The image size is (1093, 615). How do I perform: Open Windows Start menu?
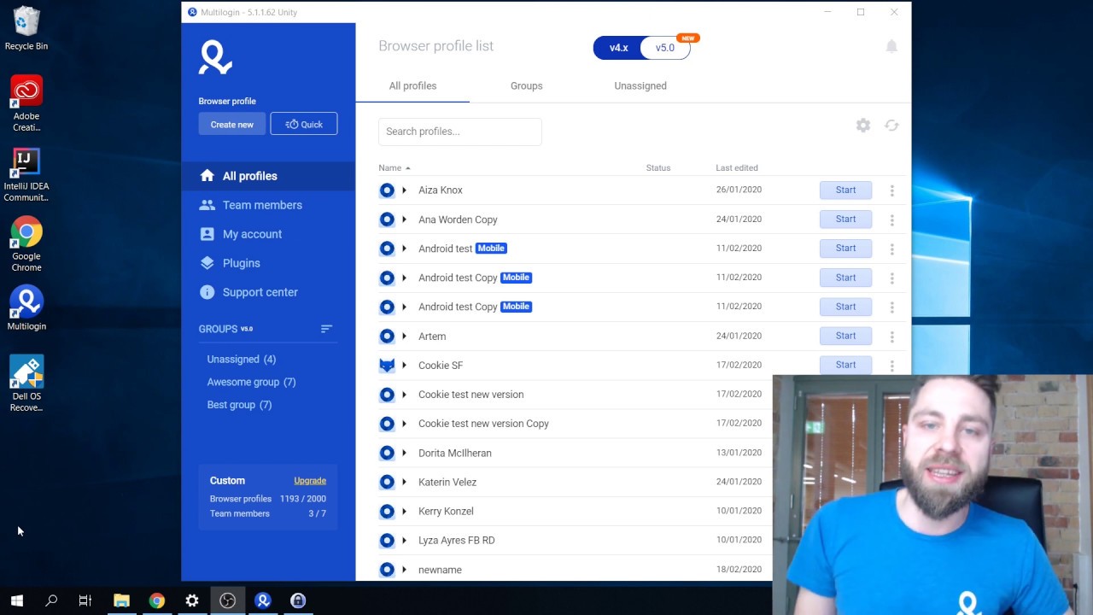coord(16,600)
